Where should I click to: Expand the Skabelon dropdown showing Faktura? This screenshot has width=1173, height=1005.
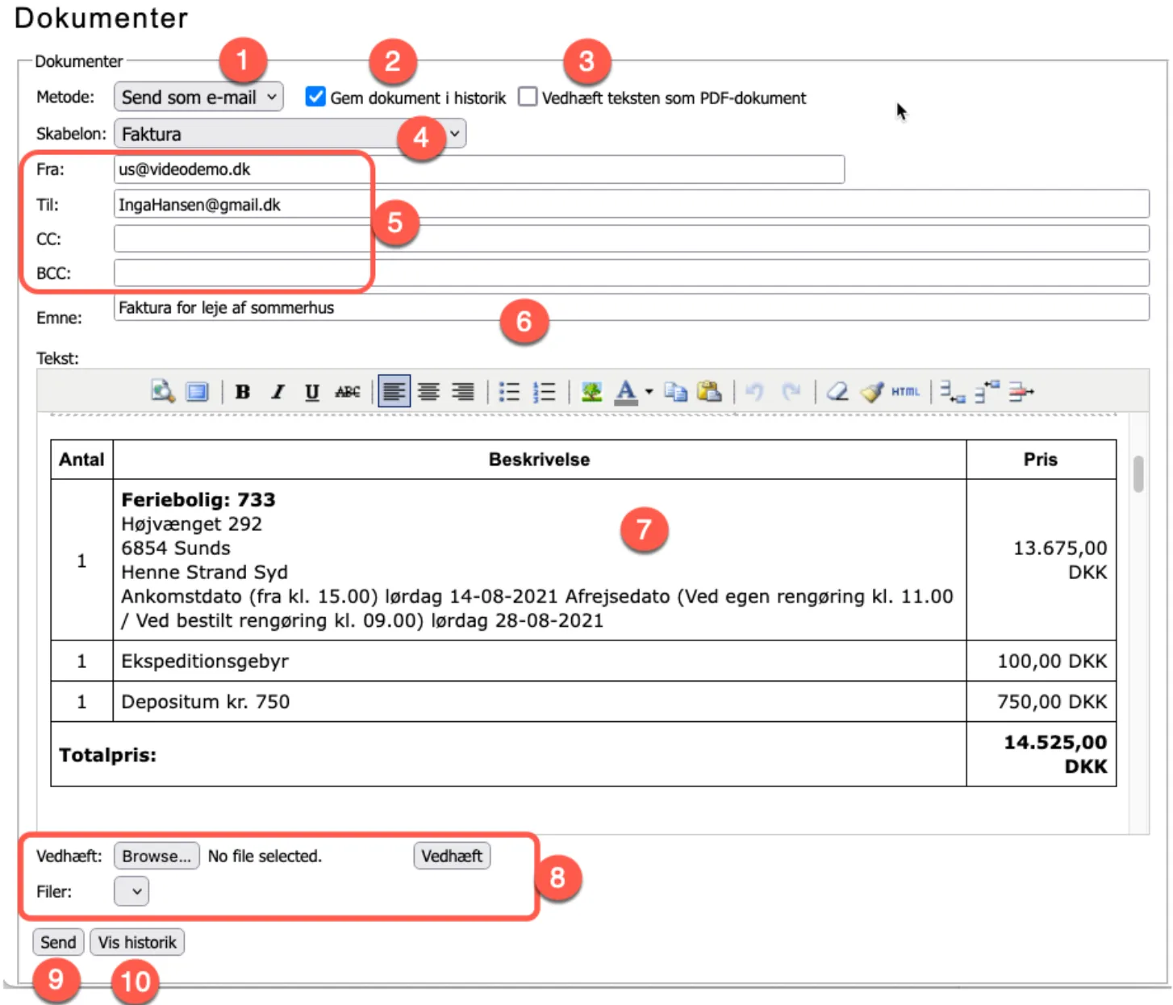[290, 134]
